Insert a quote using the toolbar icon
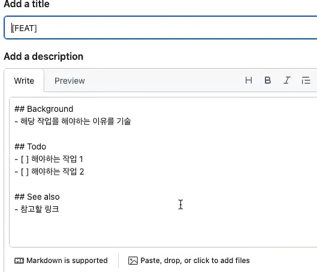The height and width of the screenshot is (272, 317). click(306, 81)
